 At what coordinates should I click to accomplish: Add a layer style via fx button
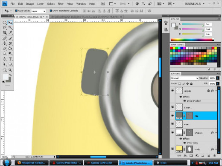coord(185,156)
